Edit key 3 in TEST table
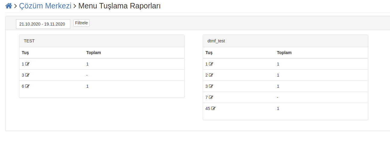The height and width of the screenshot is (146, 390). (27, 75)
